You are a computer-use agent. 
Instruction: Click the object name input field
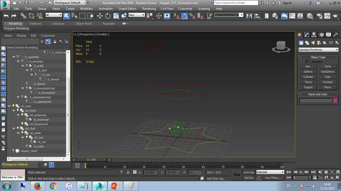click(316, 100)
